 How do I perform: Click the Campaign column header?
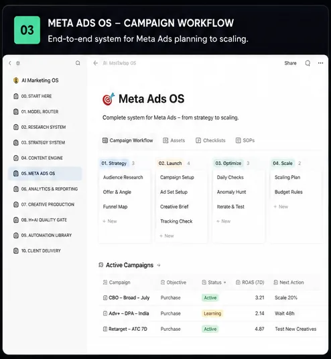click(117, 283)
